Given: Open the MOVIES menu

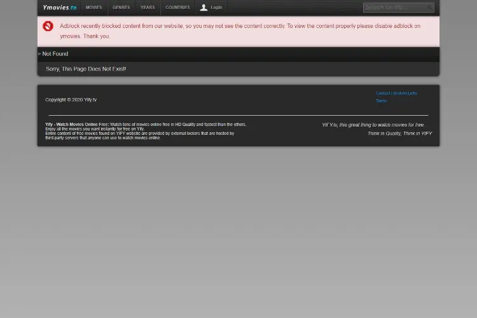Looking at the screenshot, I should click(x=93, y=7).
